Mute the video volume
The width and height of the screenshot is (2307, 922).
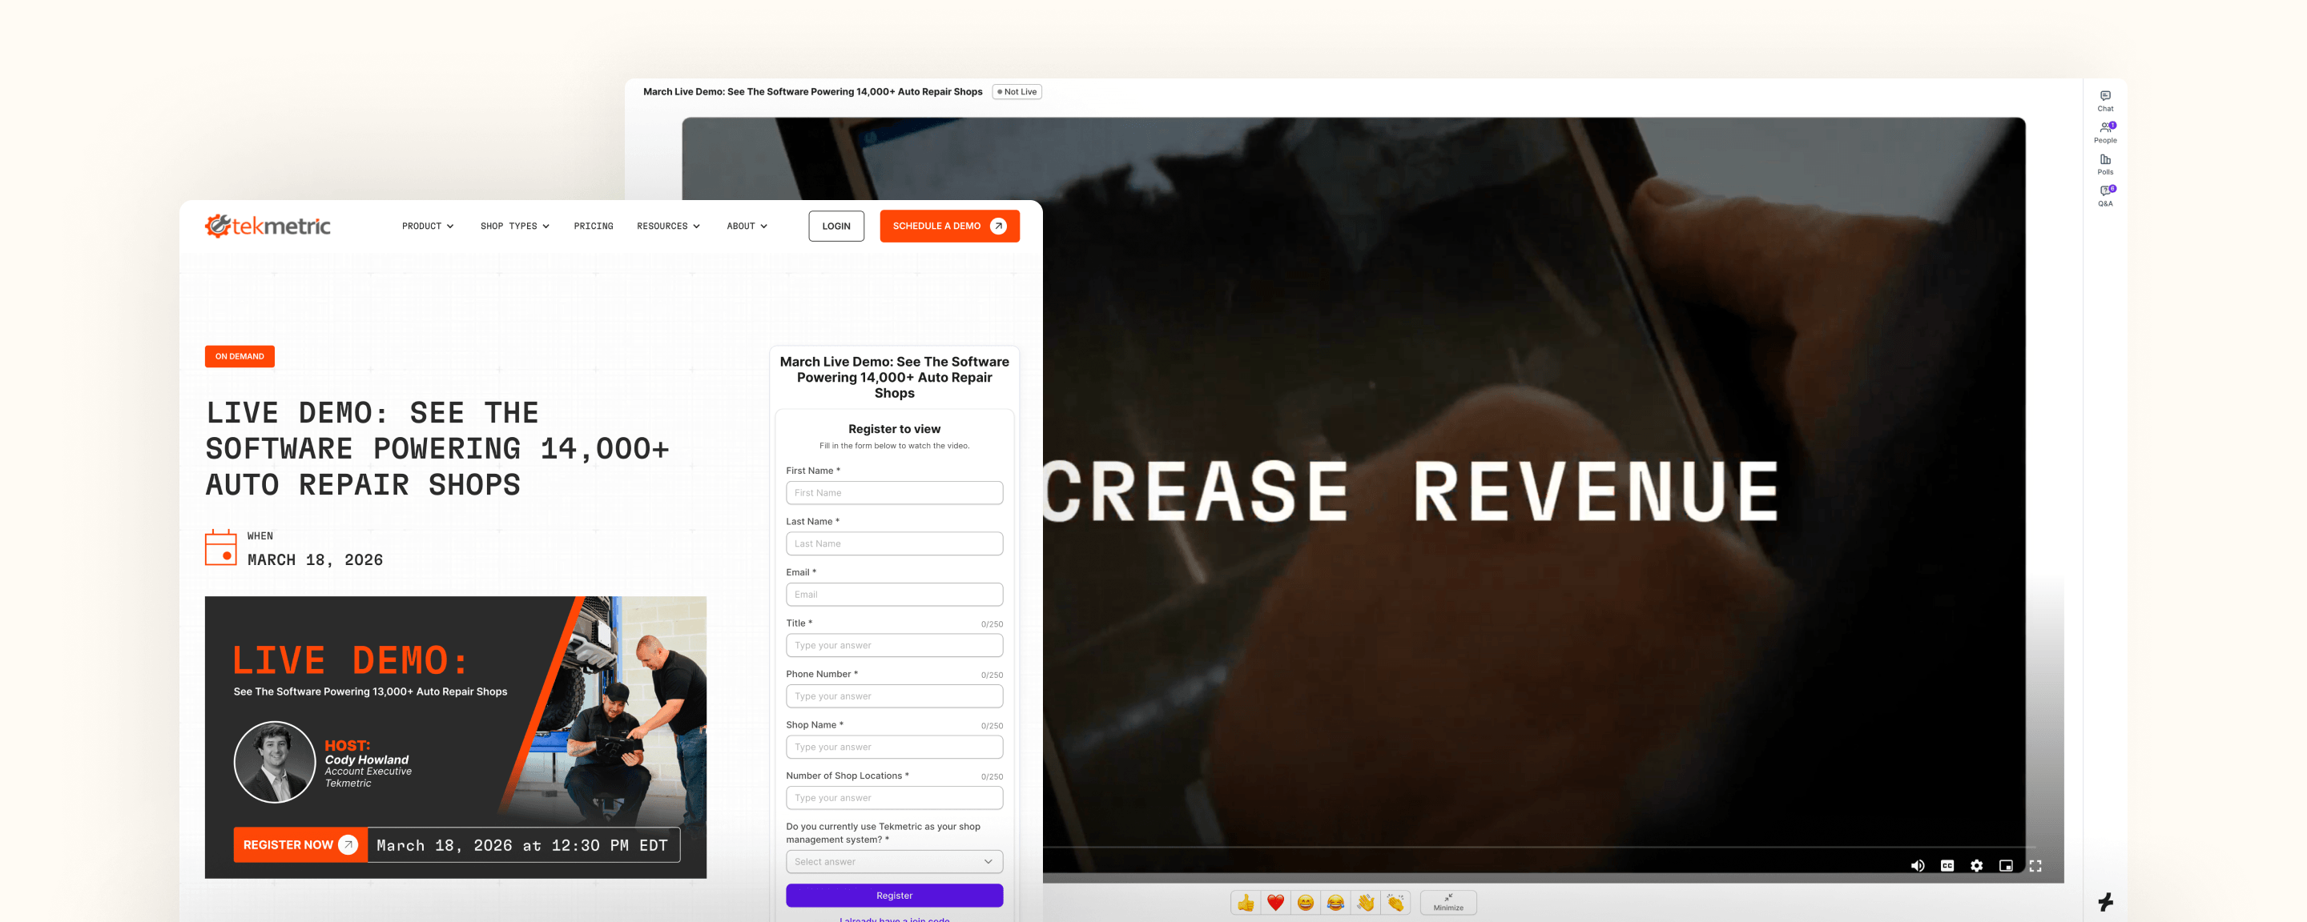tap(1918, 866)
